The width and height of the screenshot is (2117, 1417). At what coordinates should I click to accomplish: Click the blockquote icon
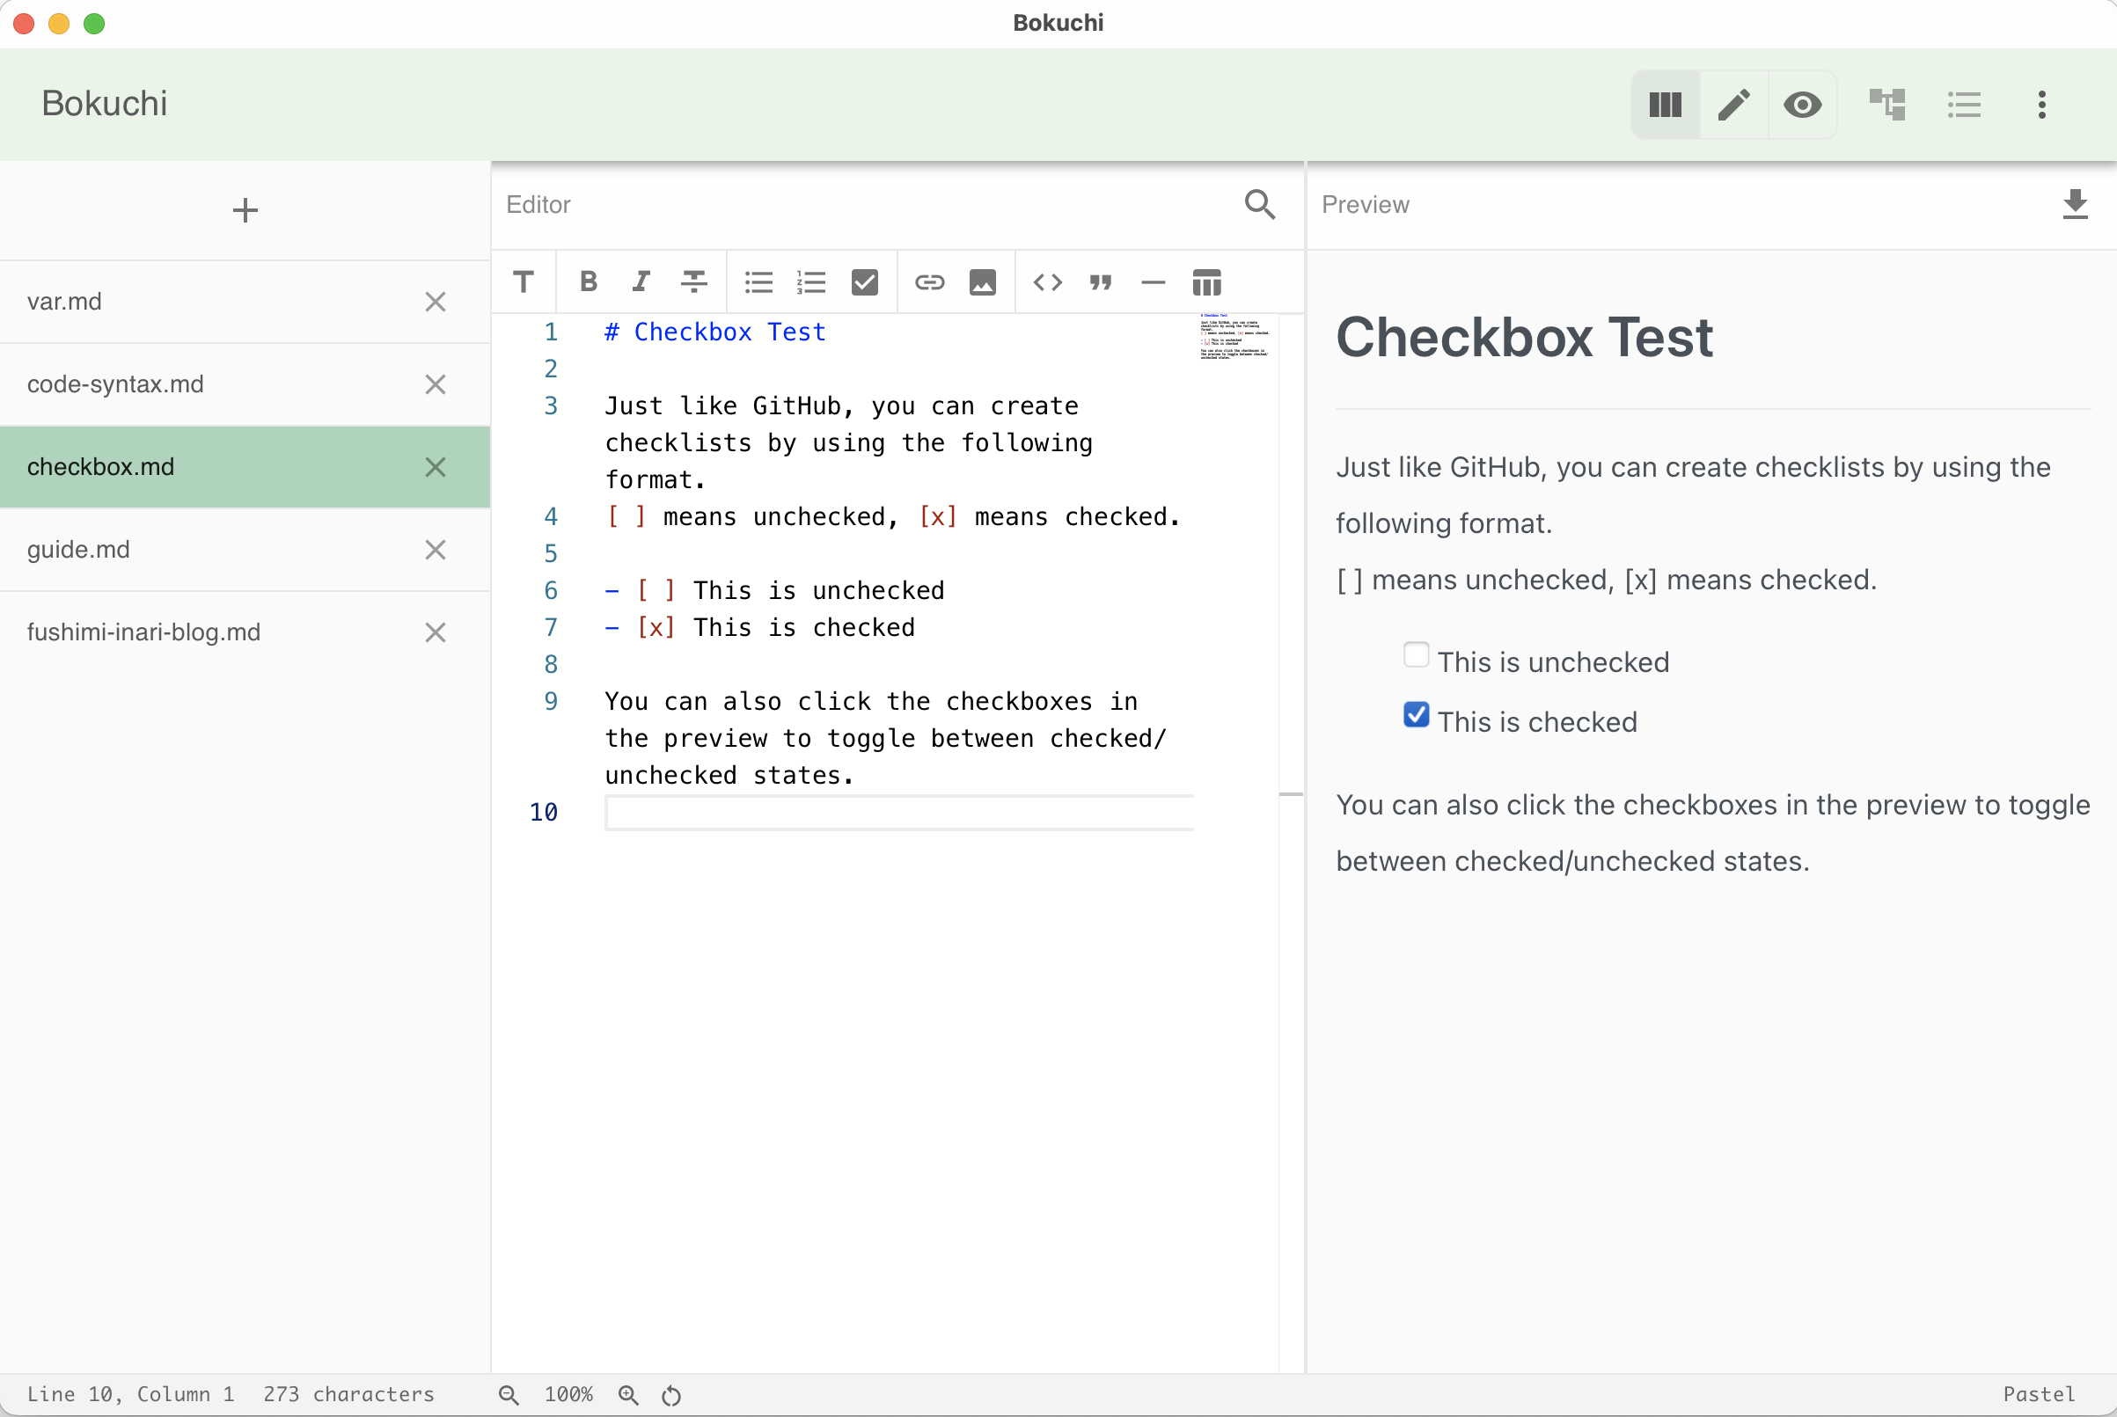pyautogui.click(x=1100, y=282)
